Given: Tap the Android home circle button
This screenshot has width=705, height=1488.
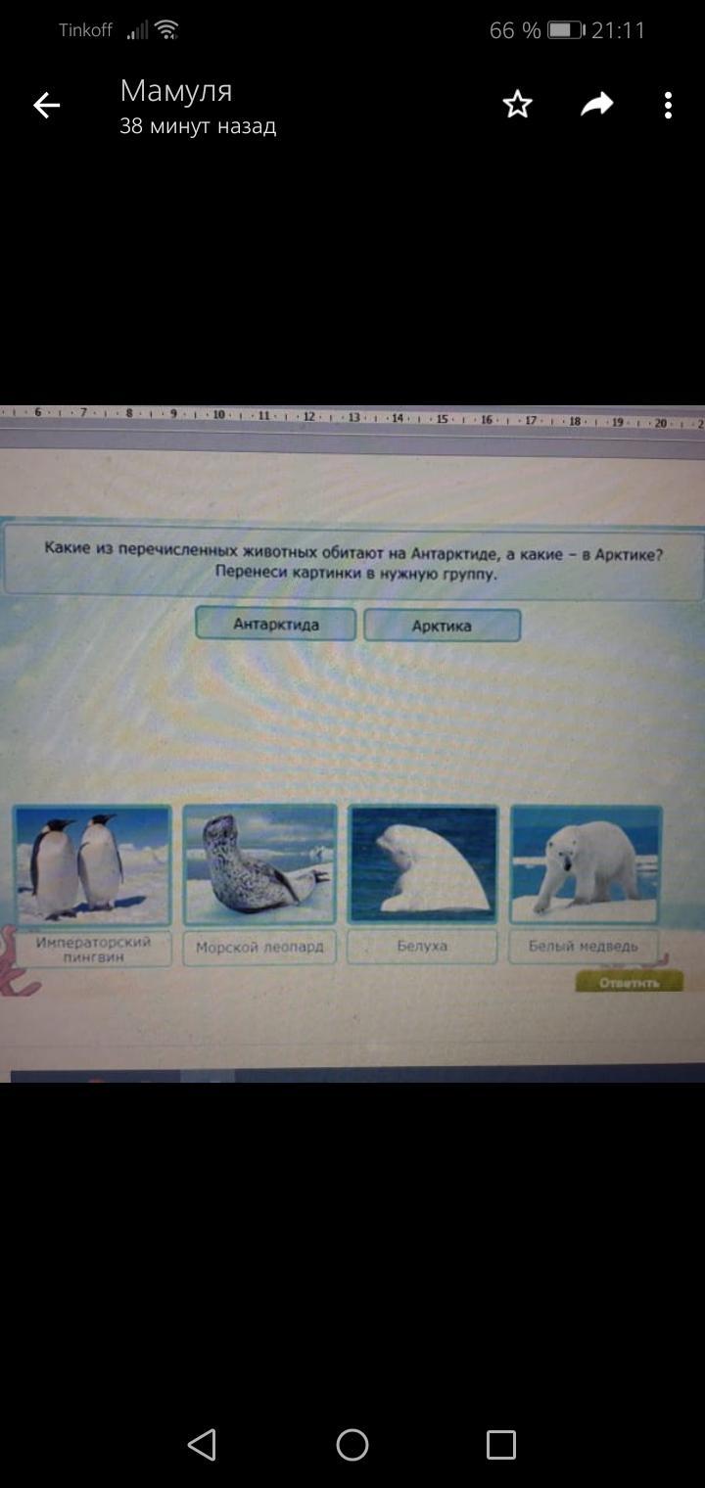Looking at the screenshot, I should click(352, 1445).
